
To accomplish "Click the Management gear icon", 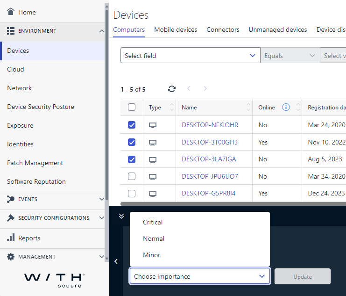I will [x=11, y=257].
